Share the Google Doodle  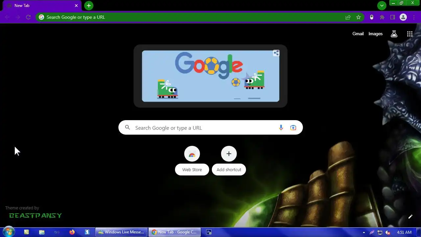tap(276, 53)
